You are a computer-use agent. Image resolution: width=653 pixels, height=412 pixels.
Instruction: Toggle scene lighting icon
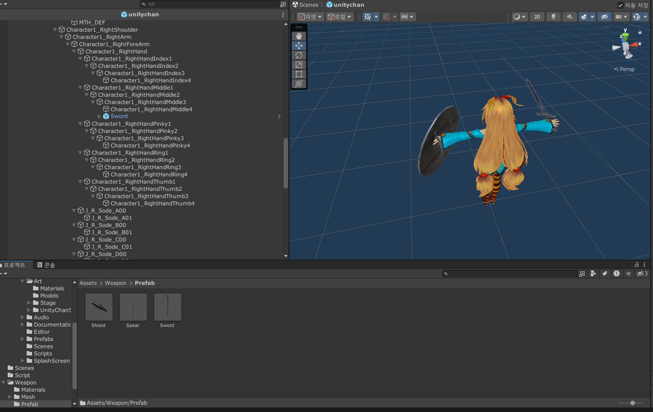(554, 17)
